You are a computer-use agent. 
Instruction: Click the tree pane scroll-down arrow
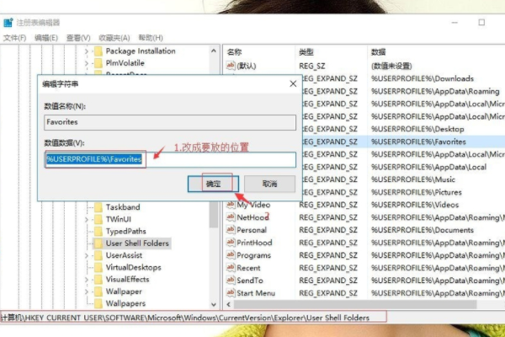214,304
